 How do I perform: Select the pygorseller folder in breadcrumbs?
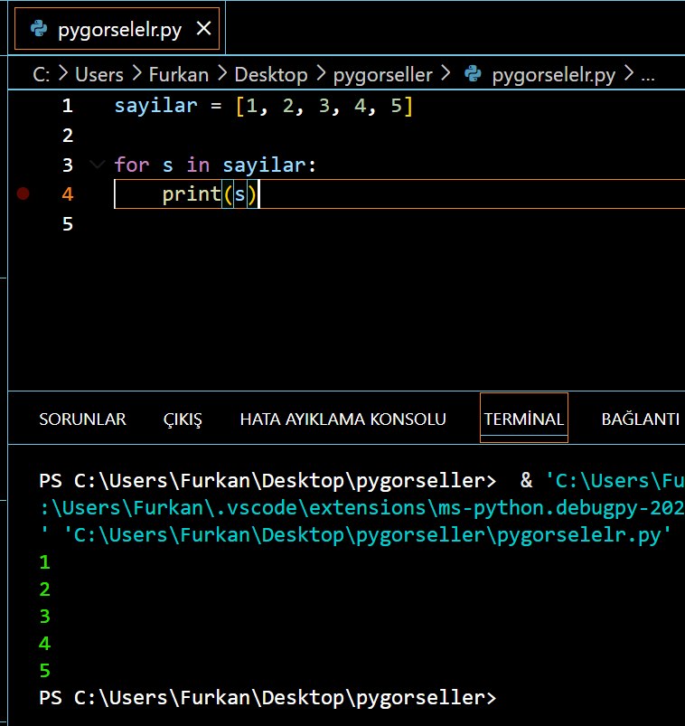pyautogui.click(x=382, y=74)
